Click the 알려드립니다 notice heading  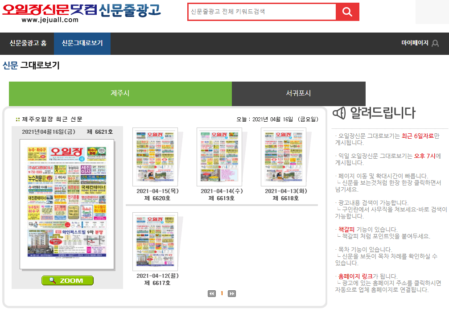coord(383,113)
